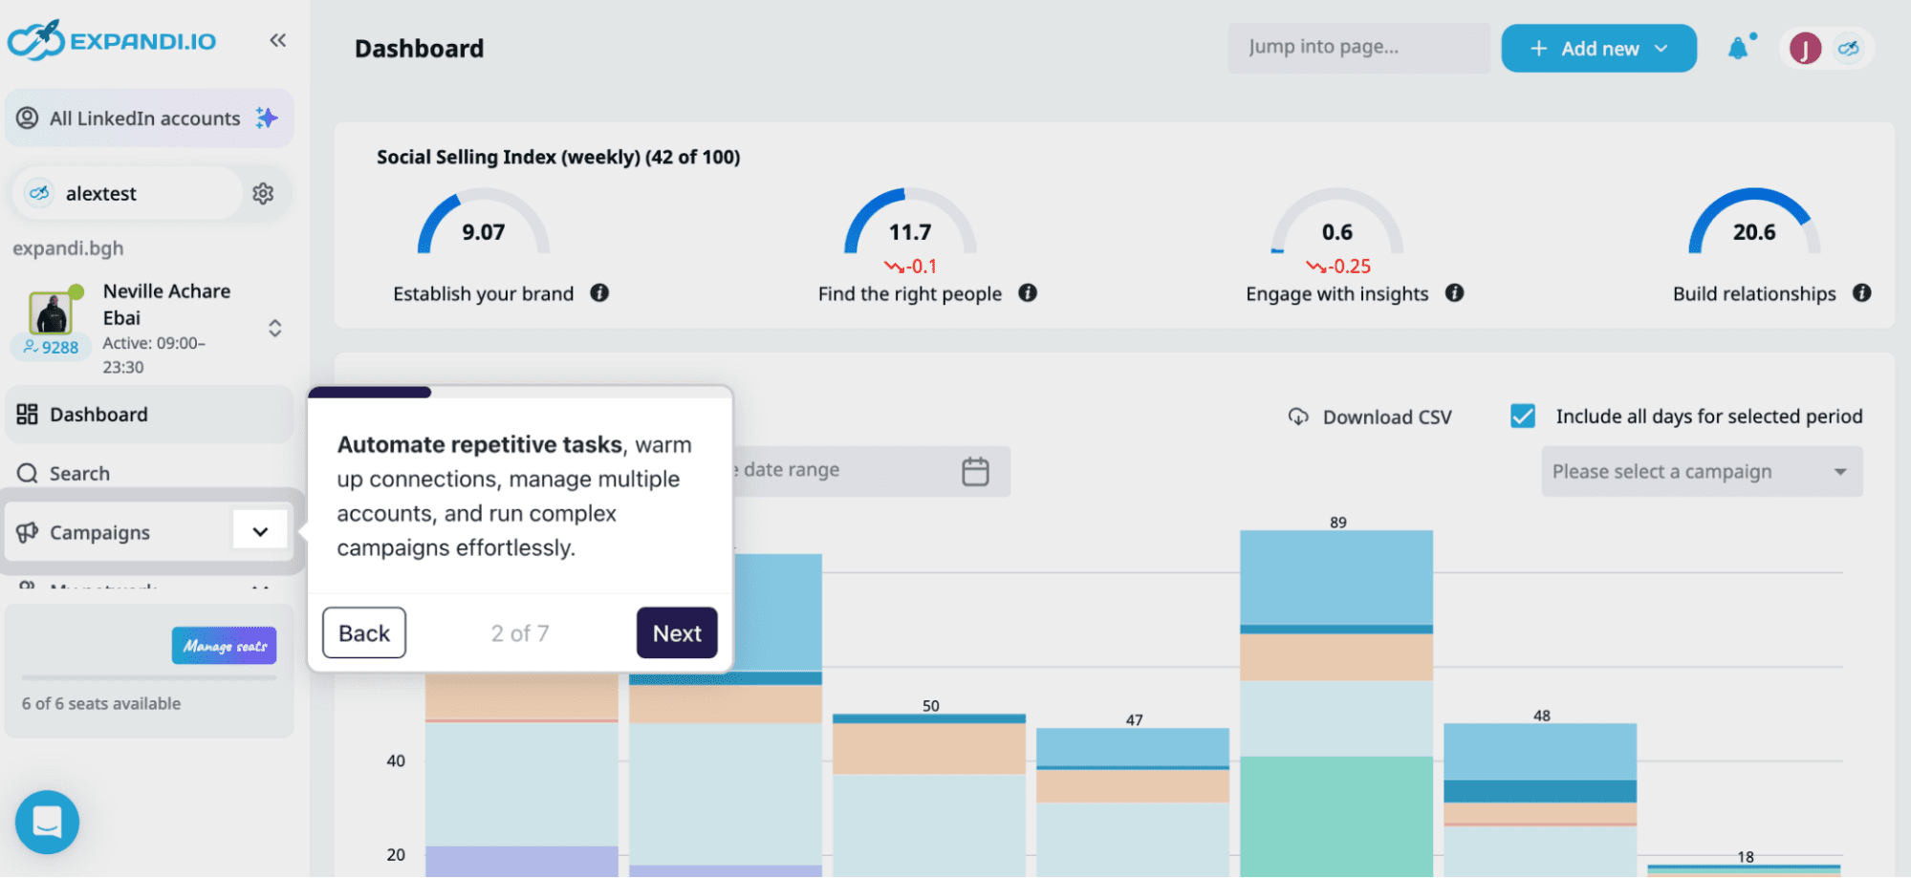The height and width of the screenshot is (878, 1911).
Task: Focus the Jump into page search field
Action: point(1357,48)
